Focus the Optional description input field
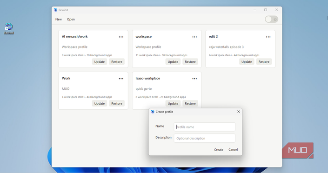 point(204,138)
